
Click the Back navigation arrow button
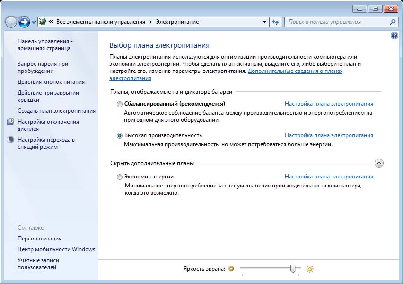(11, 22)
